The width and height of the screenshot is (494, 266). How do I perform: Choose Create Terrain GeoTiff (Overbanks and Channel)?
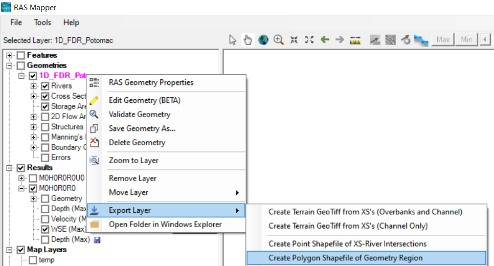coord(366,212)
